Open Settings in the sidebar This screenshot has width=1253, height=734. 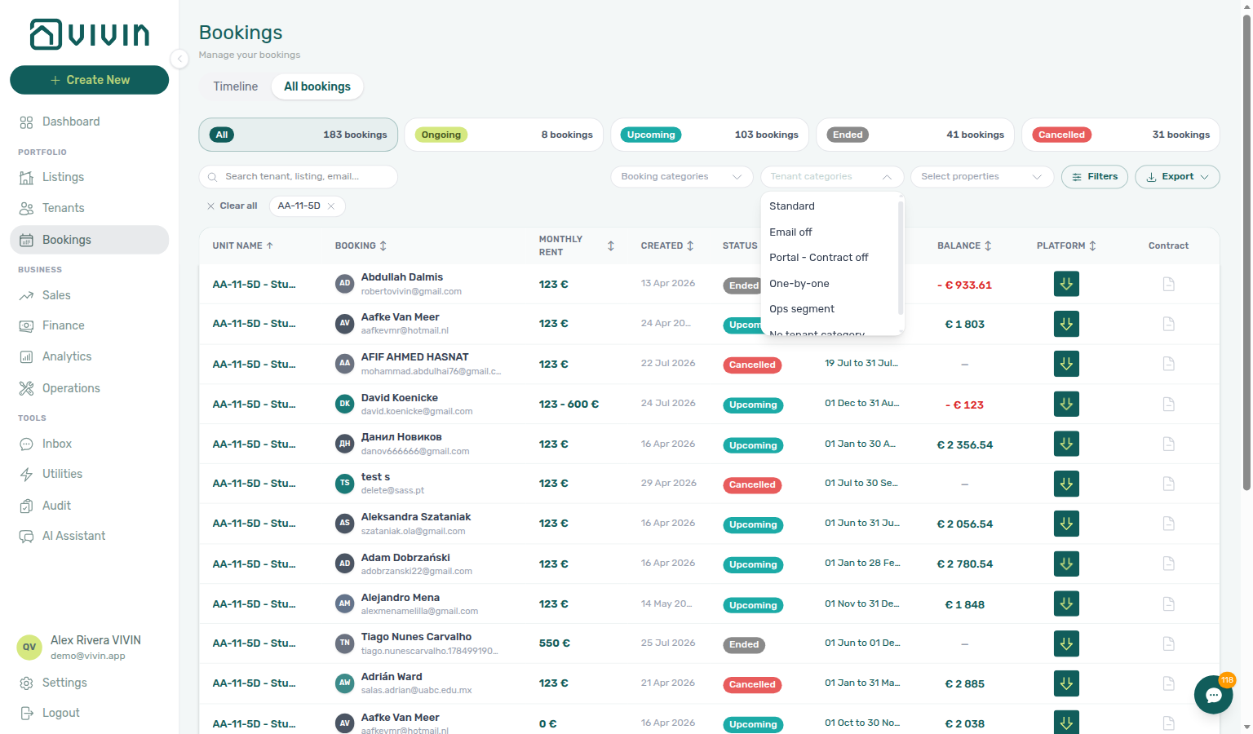pyautogui.click(x=64, y=683)
